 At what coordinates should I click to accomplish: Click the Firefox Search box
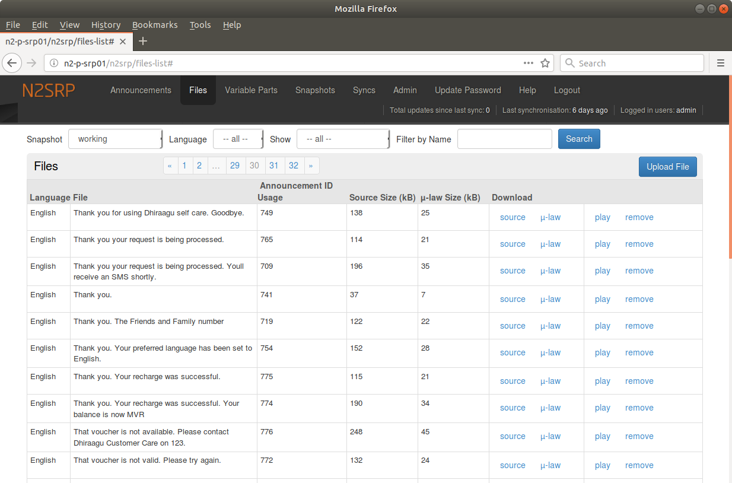coord(632,63)
